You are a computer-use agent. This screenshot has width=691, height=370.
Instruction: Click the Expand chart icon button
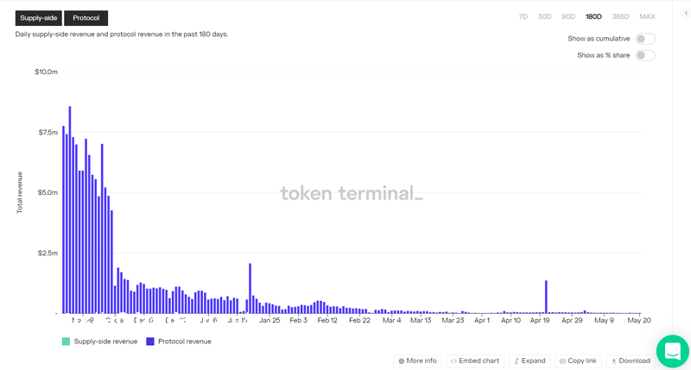coord(516,361)
